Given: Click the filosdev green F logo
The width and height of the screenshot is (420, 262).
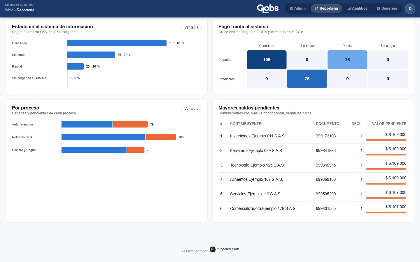Looking at the screenshot, I should tap(213, 249).
